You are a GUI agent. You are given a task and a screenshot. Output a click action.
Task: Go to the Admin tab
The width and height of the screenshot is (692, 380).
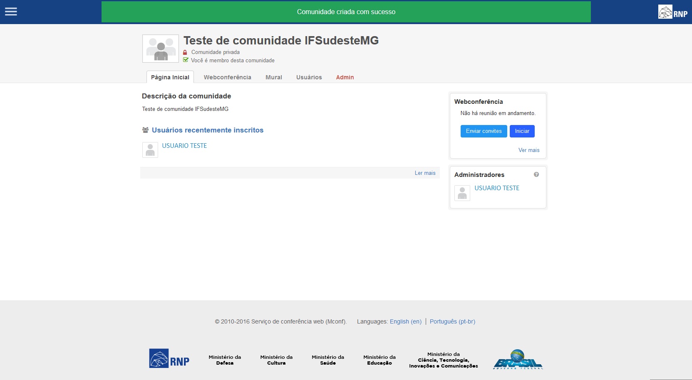345,77
